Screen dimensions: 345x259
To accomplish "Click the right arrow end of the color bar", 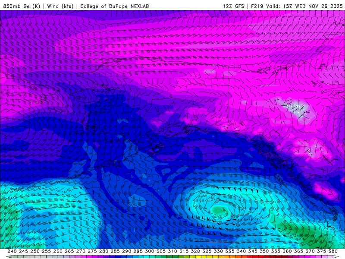I will click(336, 257).
